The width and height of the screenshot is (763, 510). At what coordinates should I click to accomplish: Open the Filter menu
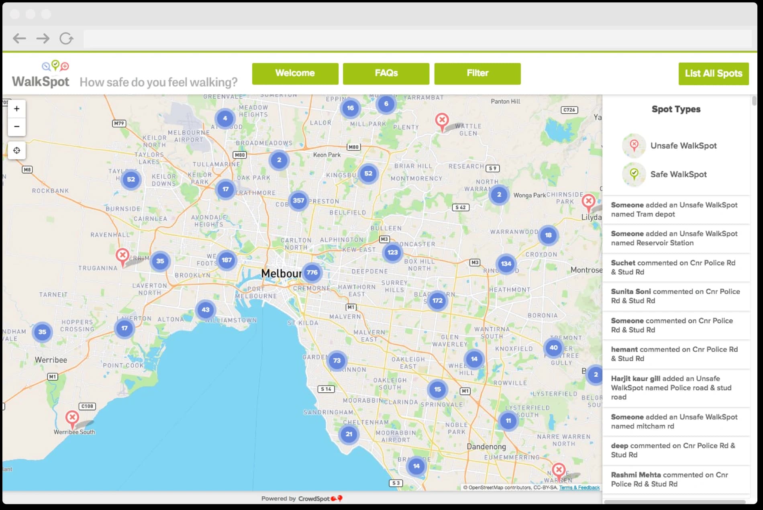(477, 73)
